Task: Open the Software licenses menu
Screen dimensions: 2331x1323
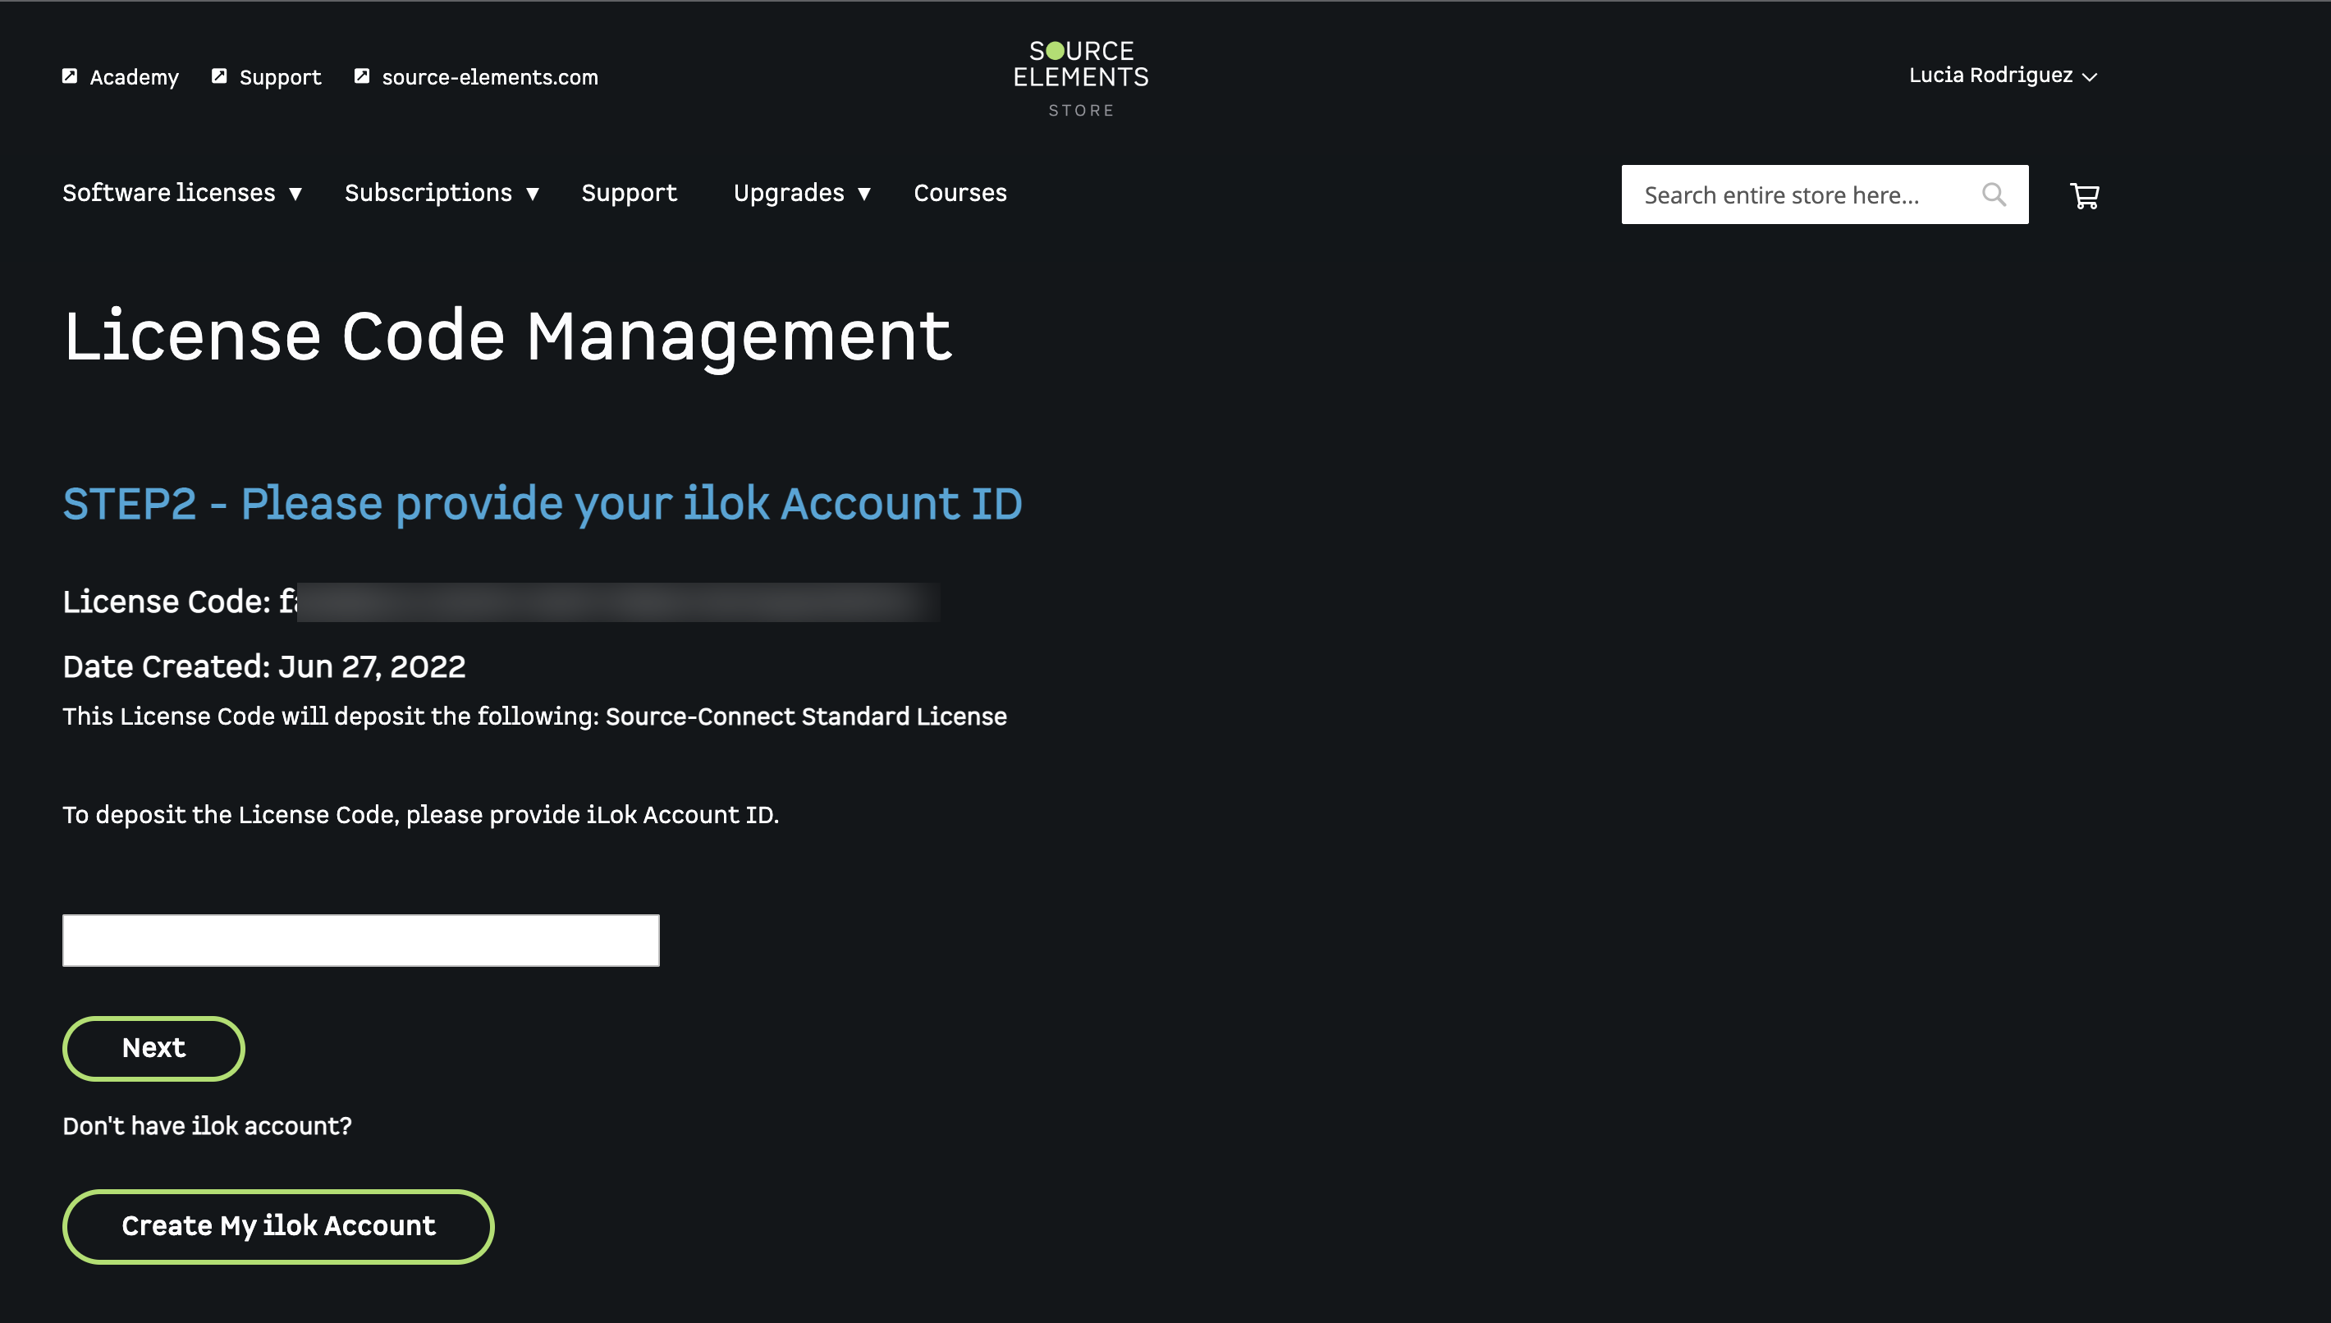Action: 169,193
